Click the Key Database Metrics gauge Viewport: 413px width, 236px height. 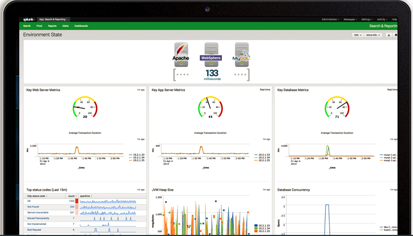(x=336, y=107)
